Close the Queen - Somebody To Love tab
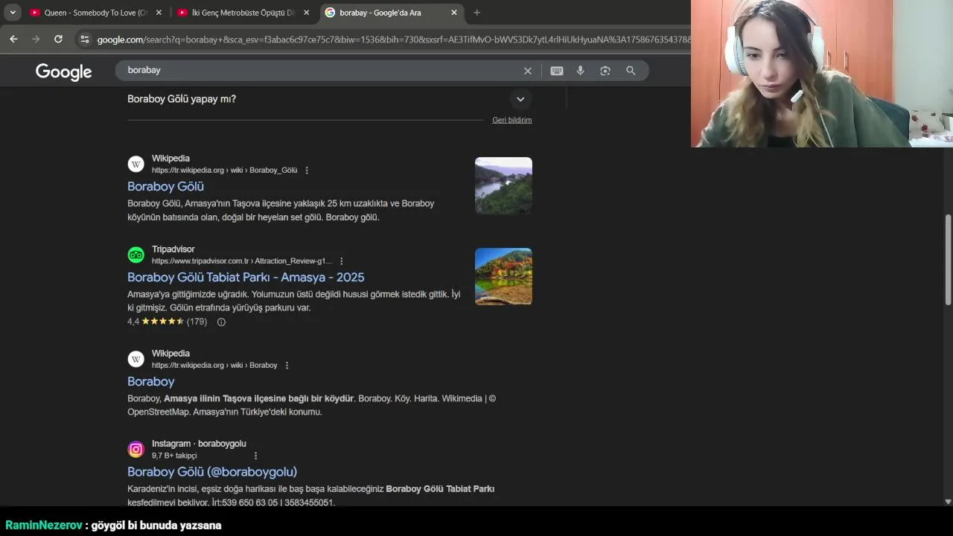 (x=158, y=13)
